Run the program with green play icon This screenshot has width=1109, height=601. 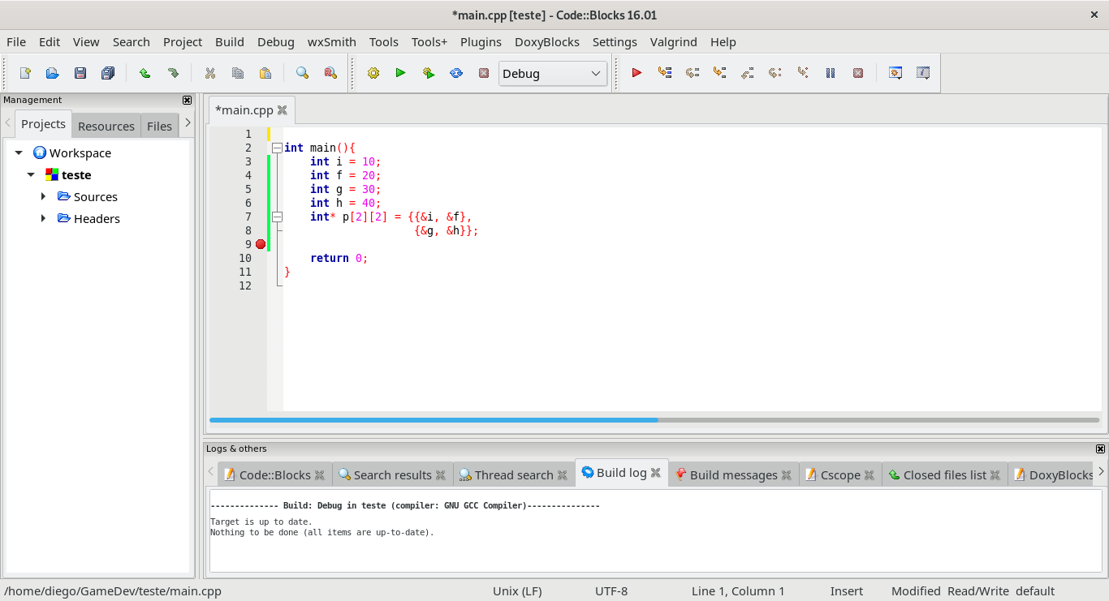[401, 73]
